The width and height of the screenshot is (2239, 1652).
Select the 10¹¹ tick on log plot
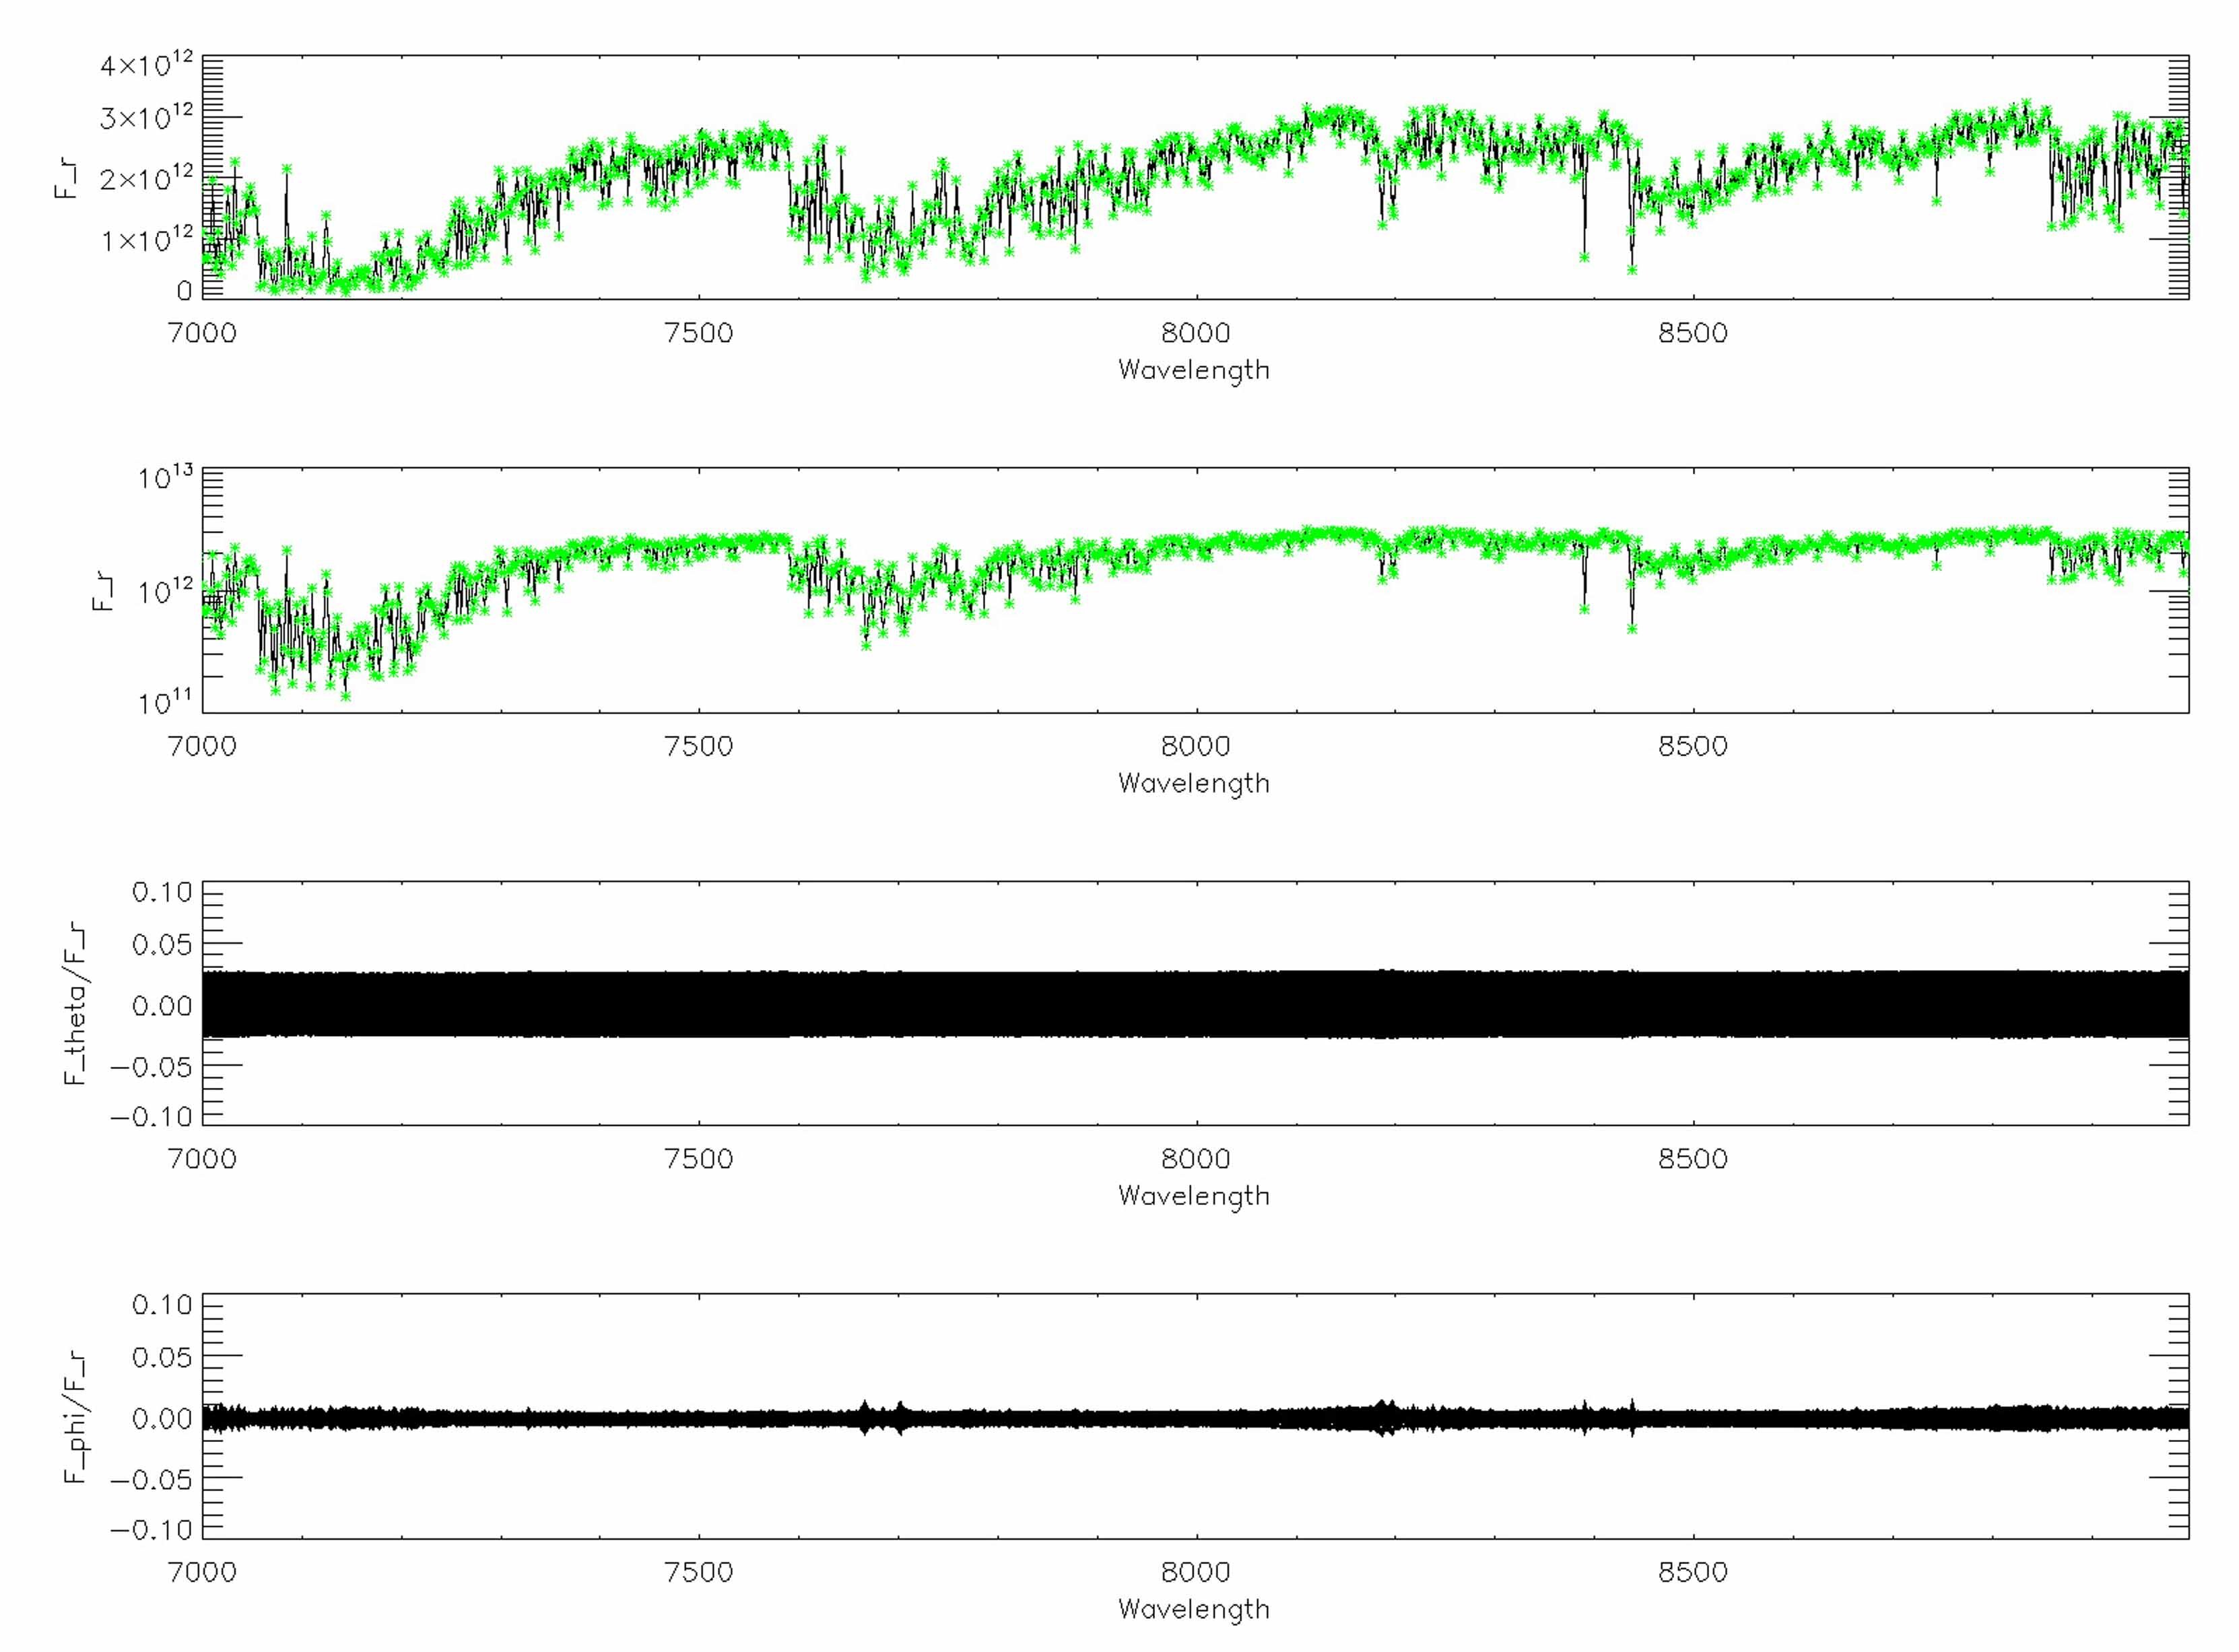point(166,704)
